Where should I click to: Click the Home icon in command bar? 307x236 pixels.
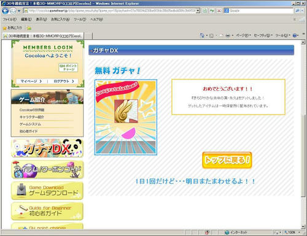[202, 36]
